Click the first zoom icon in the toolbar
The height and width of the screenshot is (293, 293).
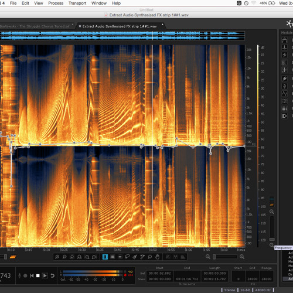pyautogui.click(x=57, y=257)
